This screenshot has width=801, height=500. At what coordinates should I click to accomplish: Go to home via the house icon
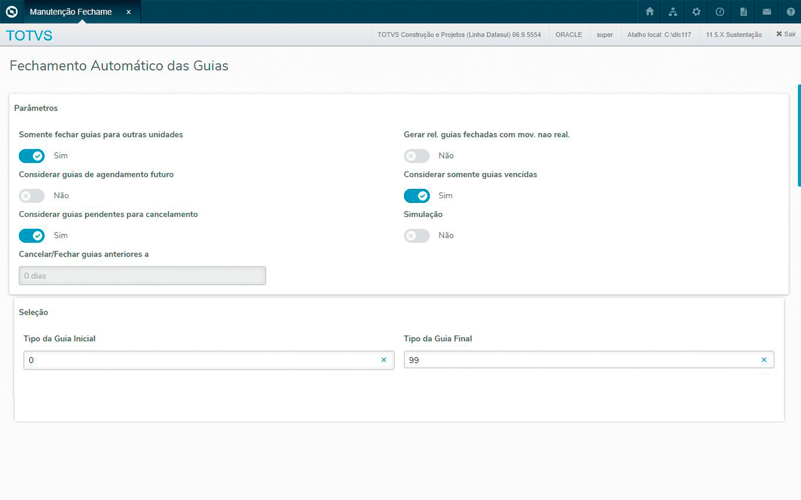650,12
